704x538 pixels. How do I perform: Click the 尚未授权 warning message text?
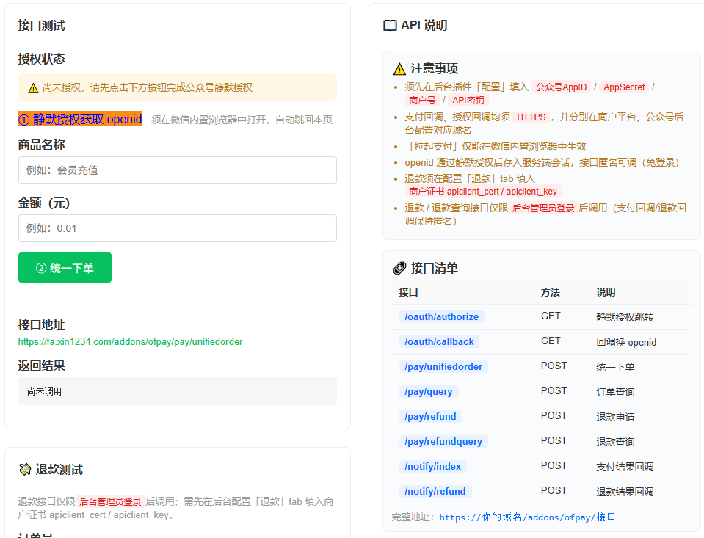pyautogui.click(x=148, y=87)
